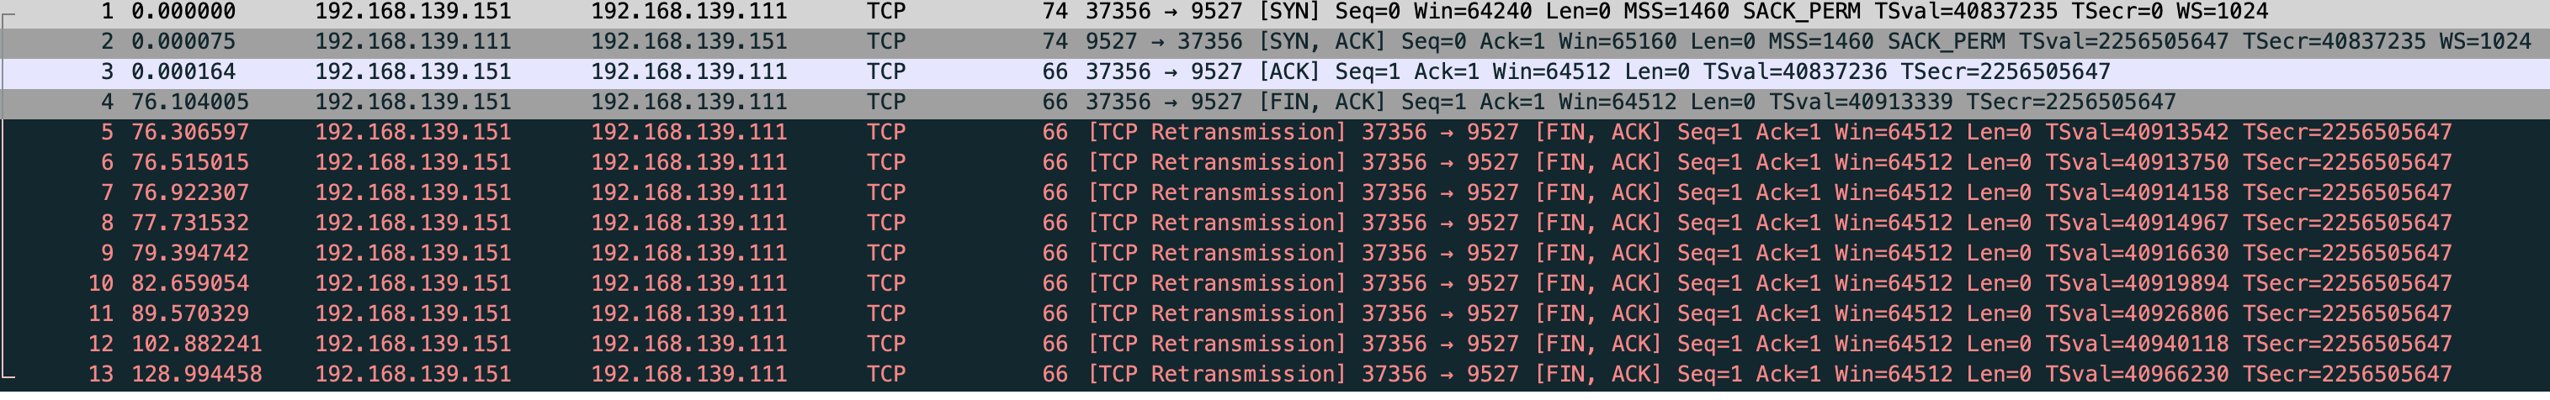Click the TCP protocol cell of packet 3
The image size is (2550, 400).
tap(886, 72)
